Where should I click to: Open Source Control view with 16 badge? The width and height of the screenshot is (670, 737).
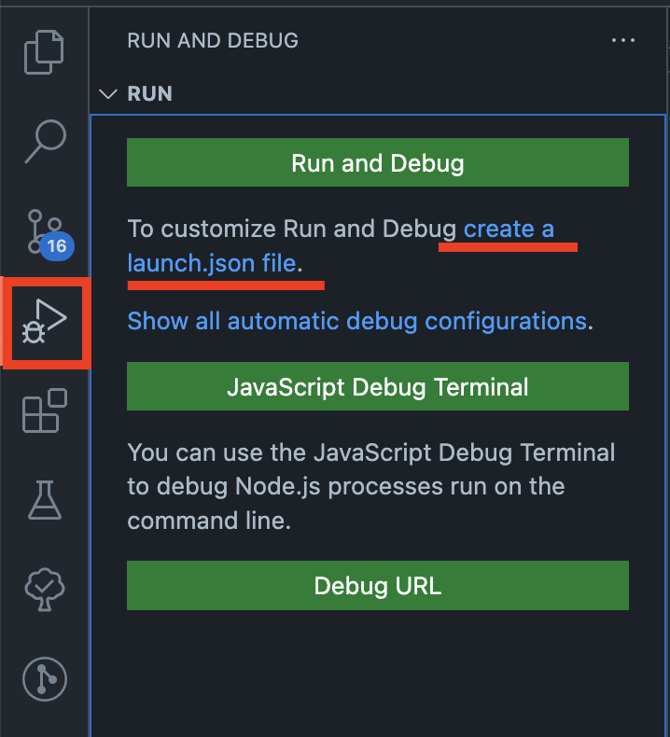pos(49,235)
